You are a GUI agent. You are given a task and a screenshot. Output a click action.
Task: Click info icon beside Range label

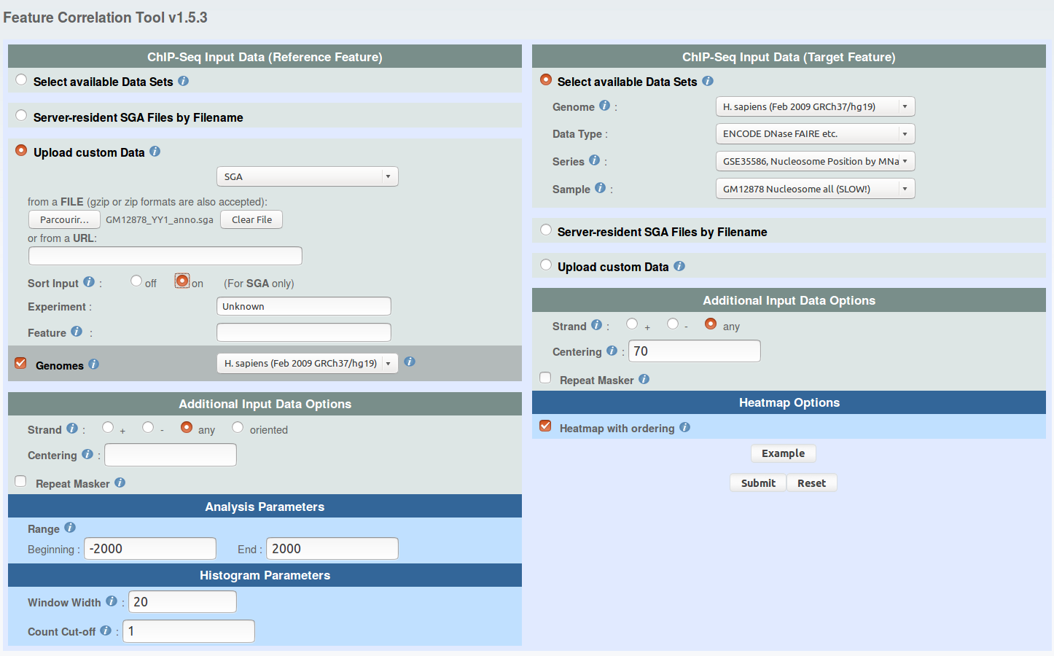pos(70,528)
